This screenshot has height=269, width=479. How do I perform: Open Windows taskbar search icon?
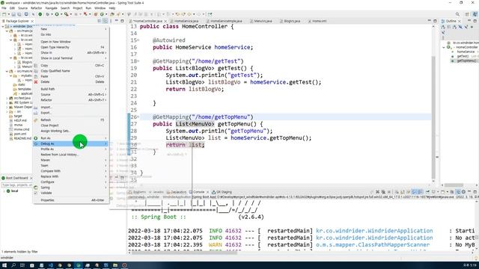pyautogui.click(x=13, y=265)
